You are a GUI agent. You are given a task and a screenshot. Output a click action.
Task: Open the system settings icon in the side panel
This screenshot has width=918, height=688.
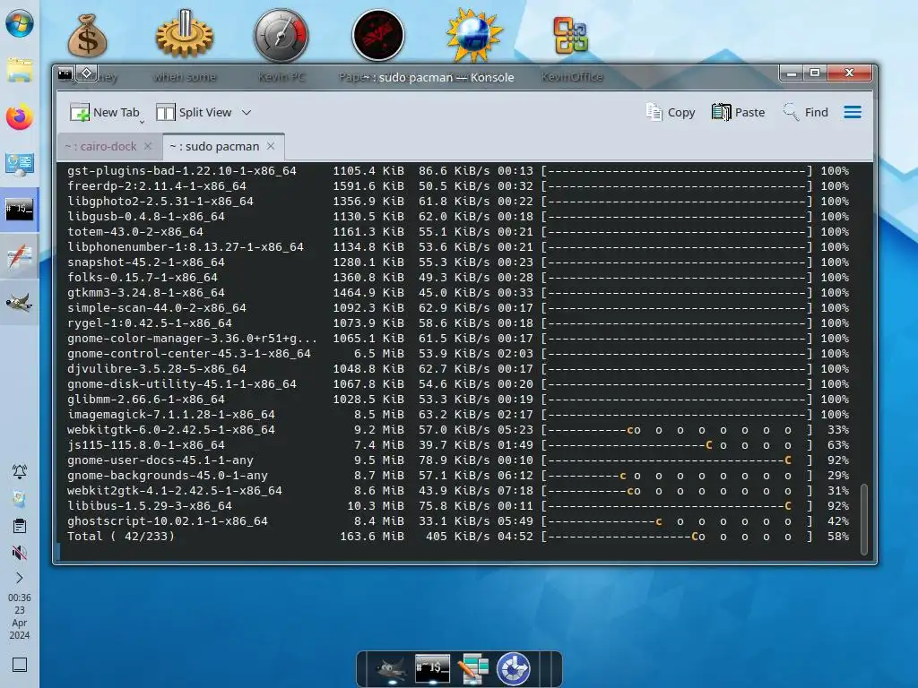pyautogui.click(x=20, y=164)
